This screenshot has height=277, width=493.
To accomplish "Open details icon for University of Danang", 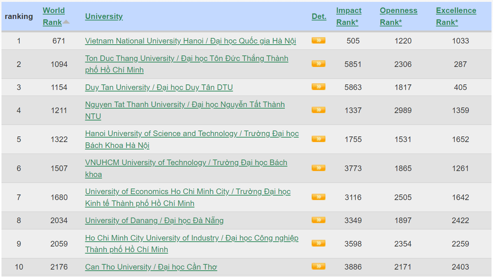I will 318,220.
